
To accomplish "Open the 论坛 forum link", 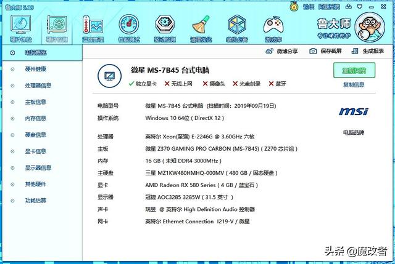I will tap(309, 7).
